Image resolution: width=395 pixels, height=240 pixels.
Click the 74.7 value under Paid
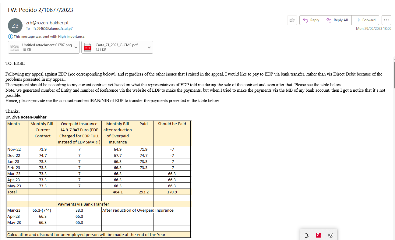[x=143, y=155]
